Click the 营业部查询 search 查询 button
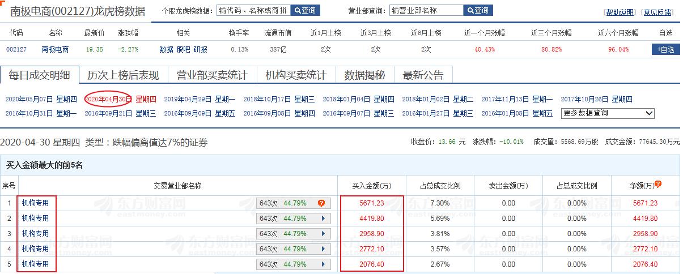 click(x=478, y=10)
